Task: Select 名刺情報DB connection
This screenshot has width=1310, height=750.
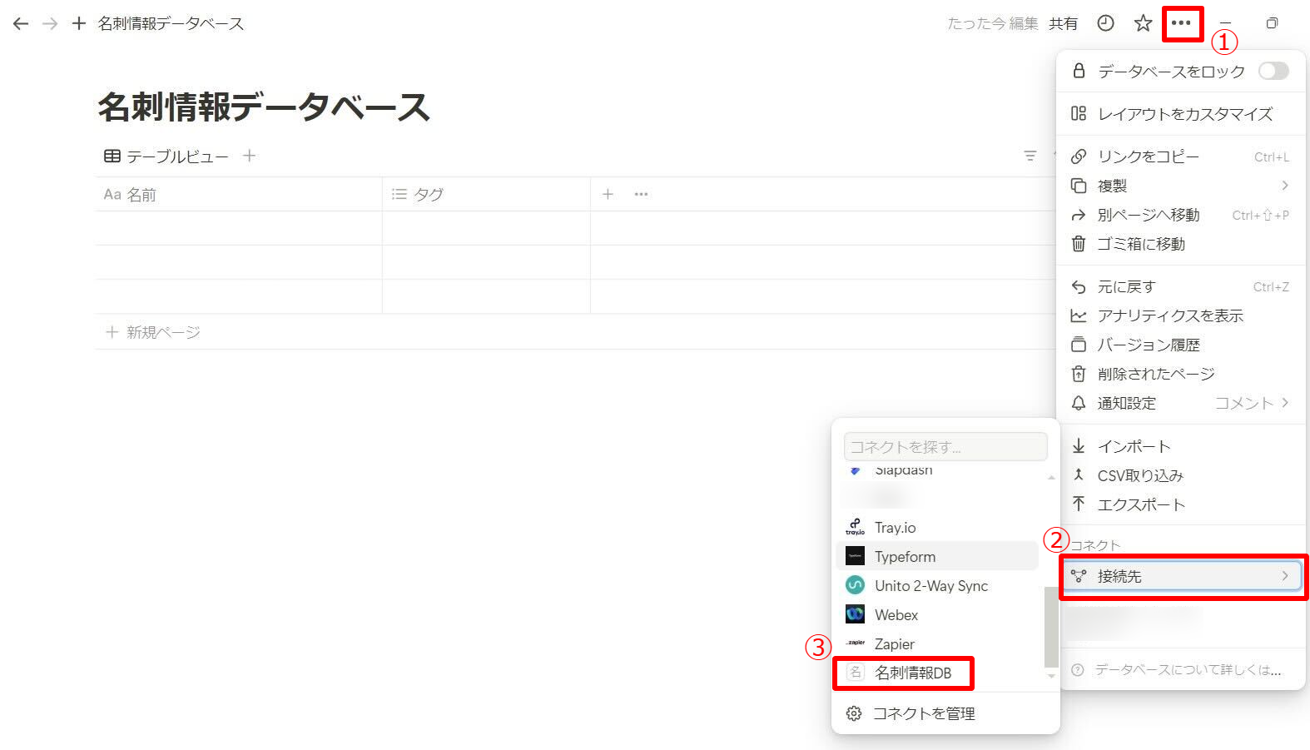Action: (912, 673)
